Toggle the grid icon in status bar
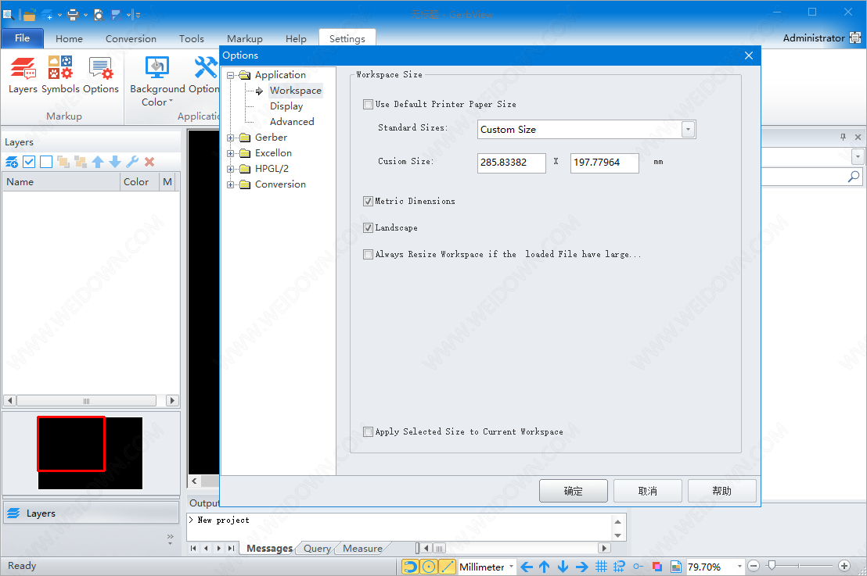The image size is (867, 576). (601, 567)
